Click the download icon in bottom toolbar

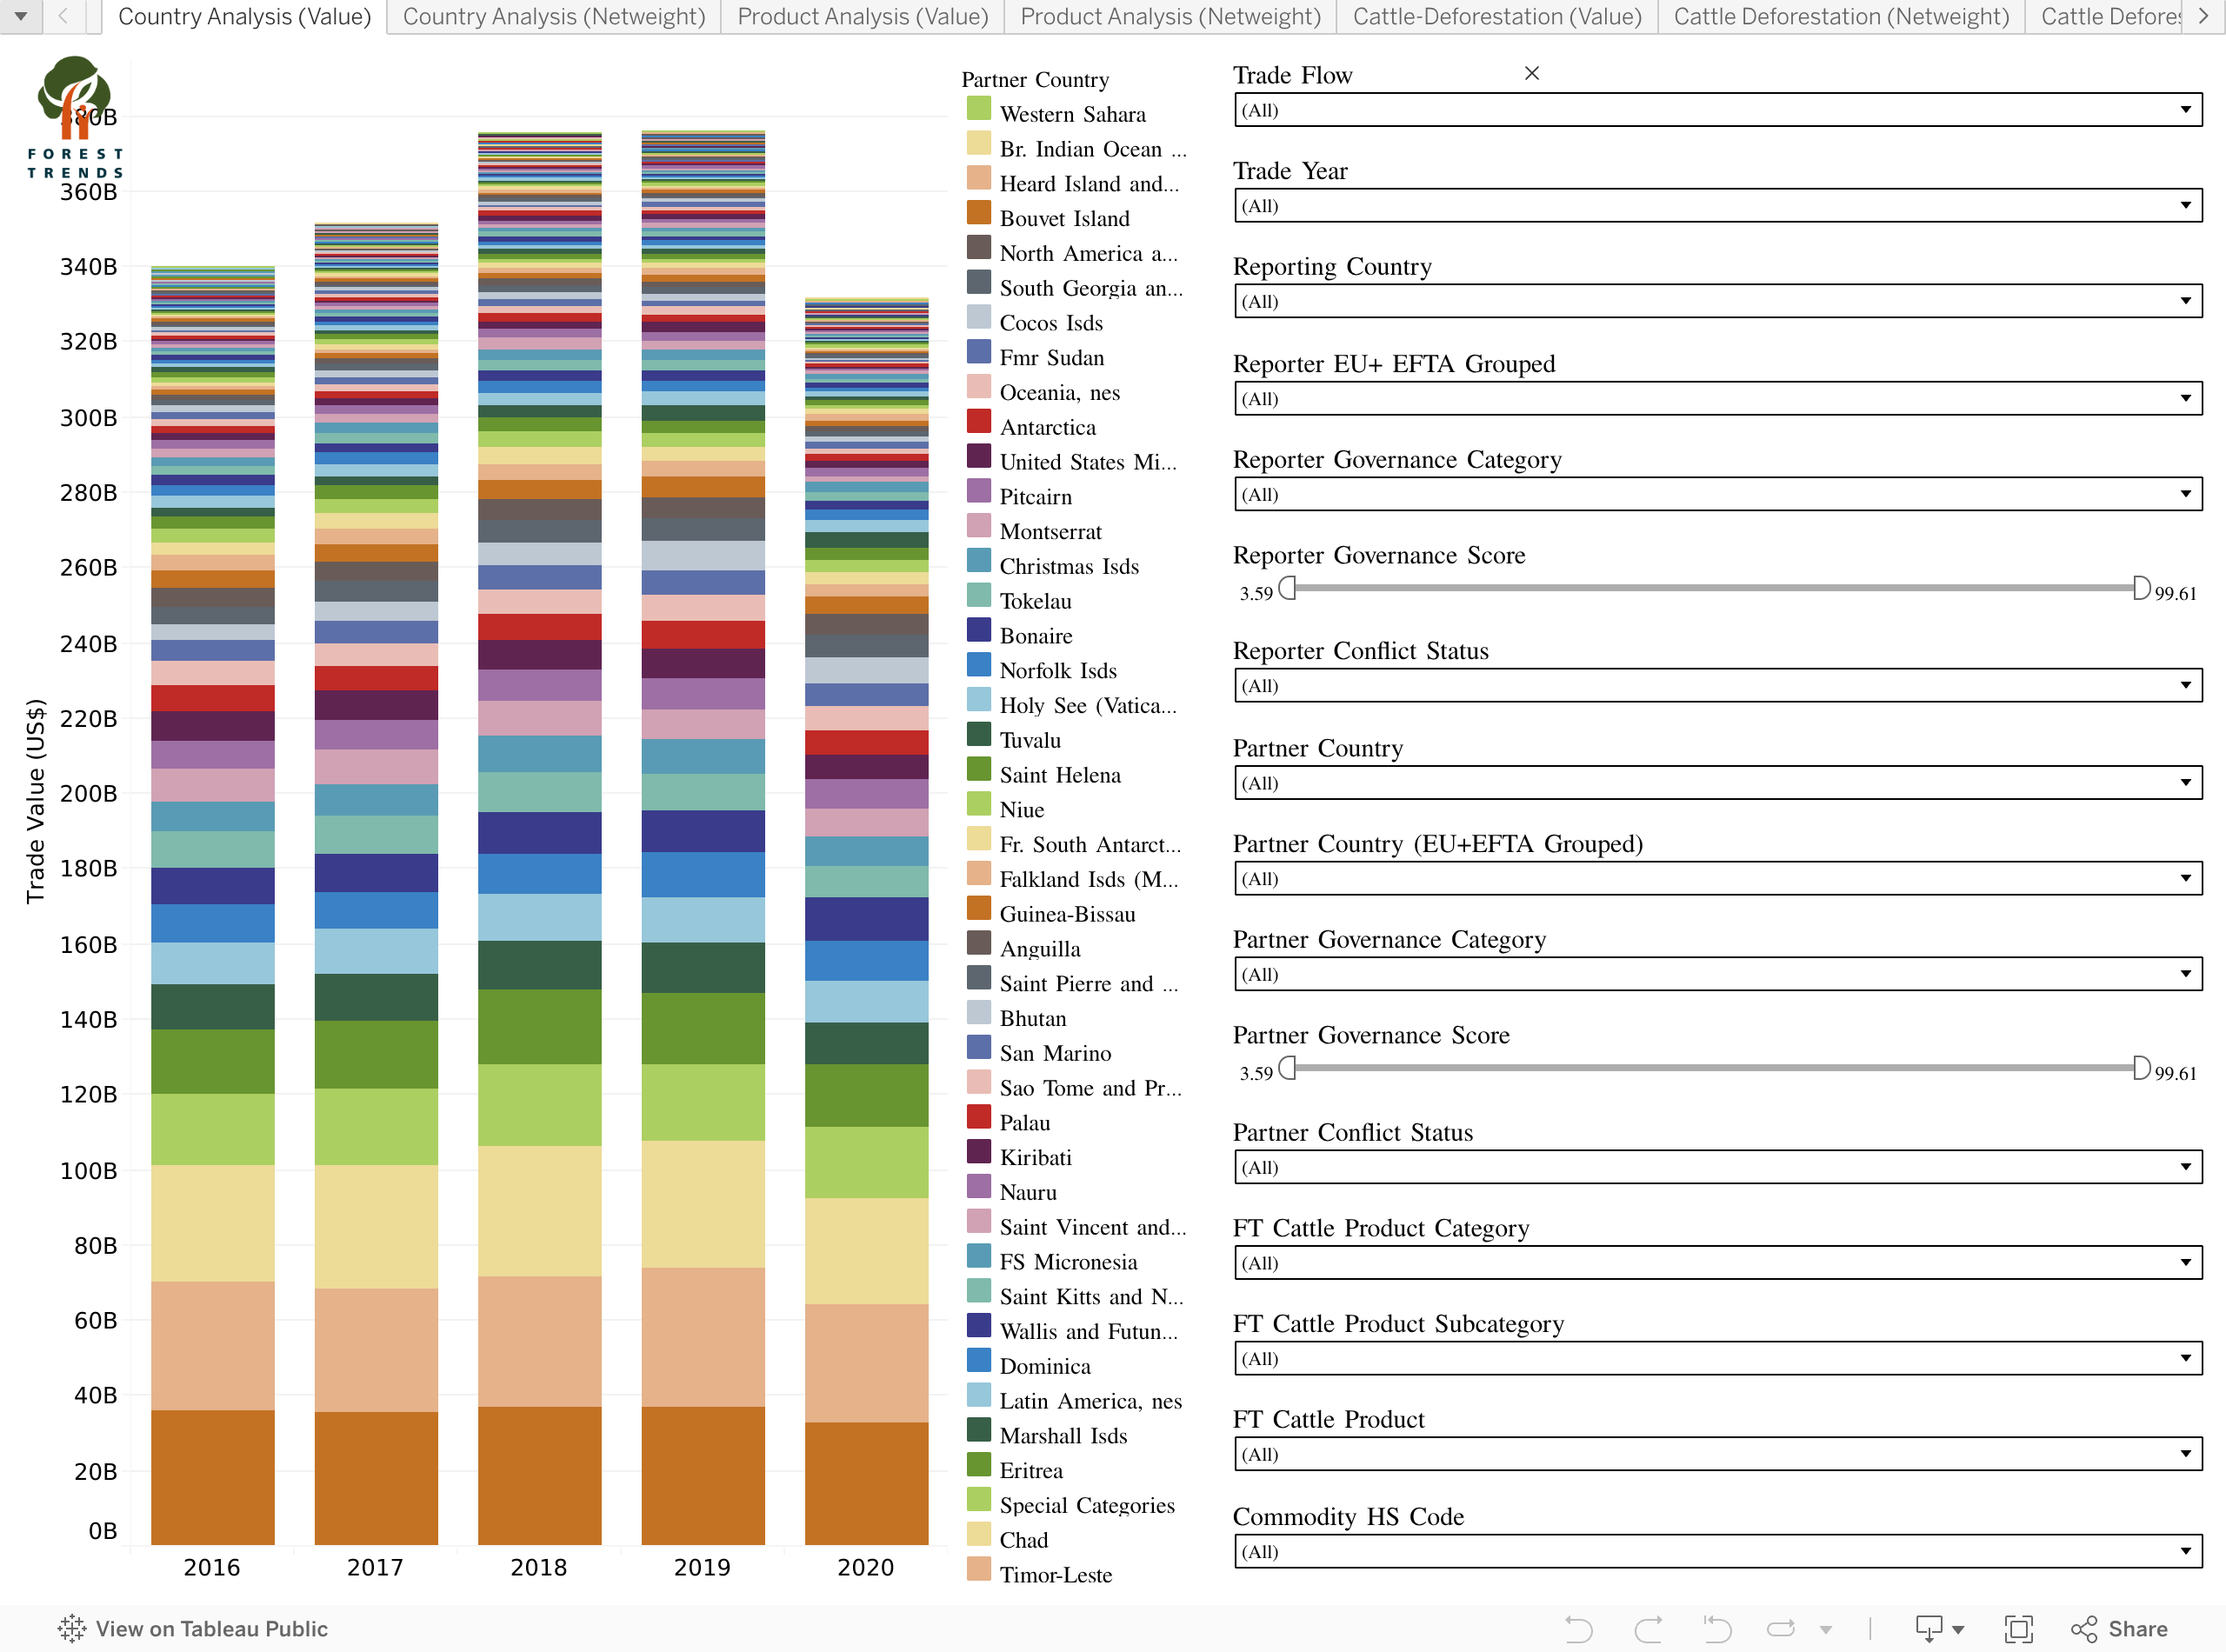1929,1628
